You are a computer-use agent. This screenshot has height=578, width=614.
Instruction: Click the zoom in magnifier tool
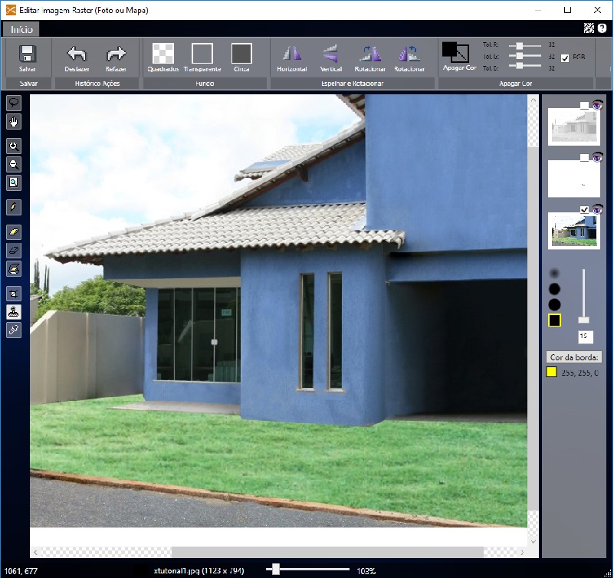[x=14, y=146]
